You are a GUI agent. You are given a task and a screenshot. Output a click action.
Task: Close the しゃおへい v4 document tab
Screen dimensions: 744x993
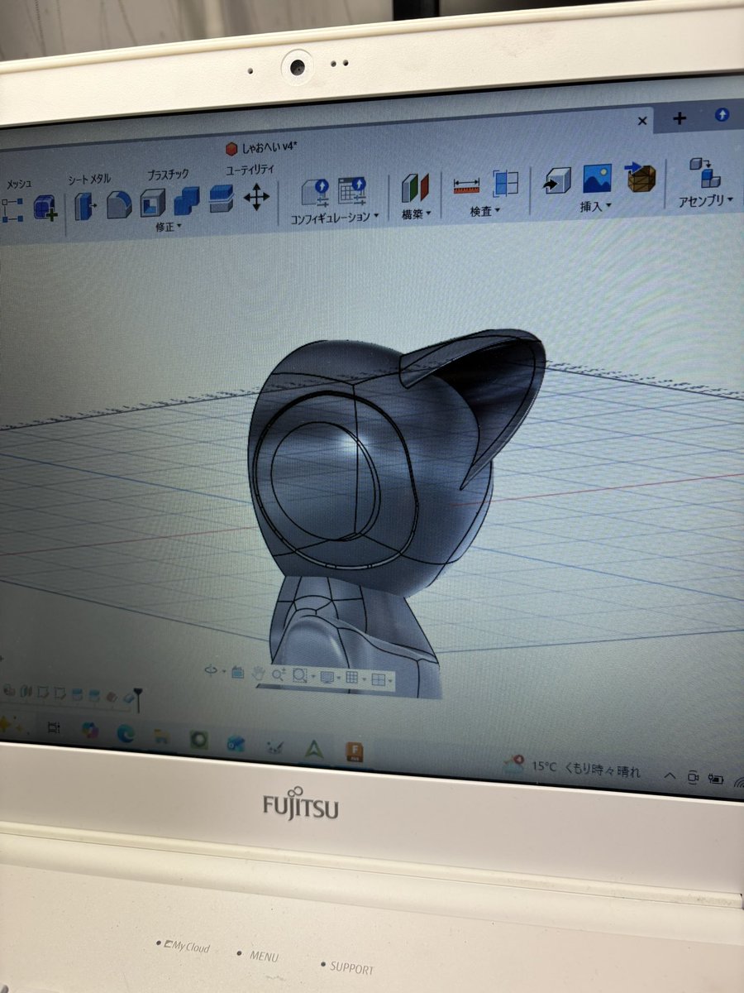(x=641, y=121)
